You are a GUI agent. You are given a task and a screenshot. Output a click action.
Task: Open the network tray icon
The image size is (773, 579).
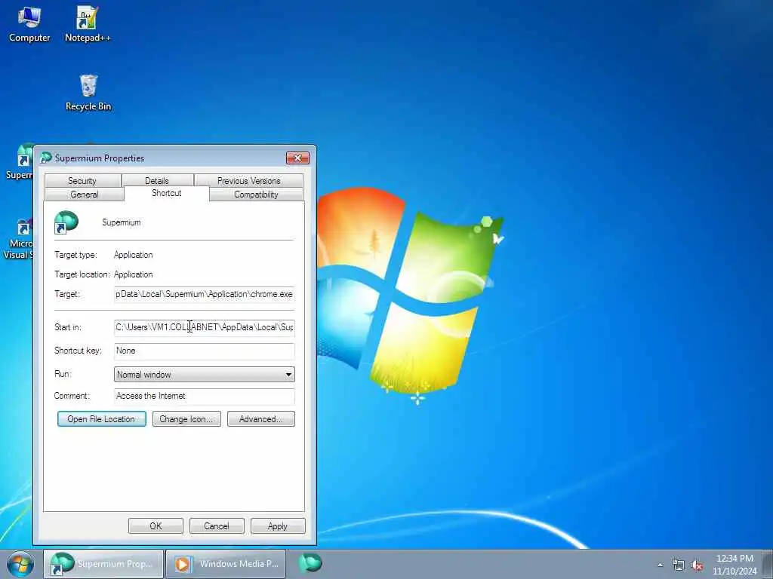(x=679, y=565)
